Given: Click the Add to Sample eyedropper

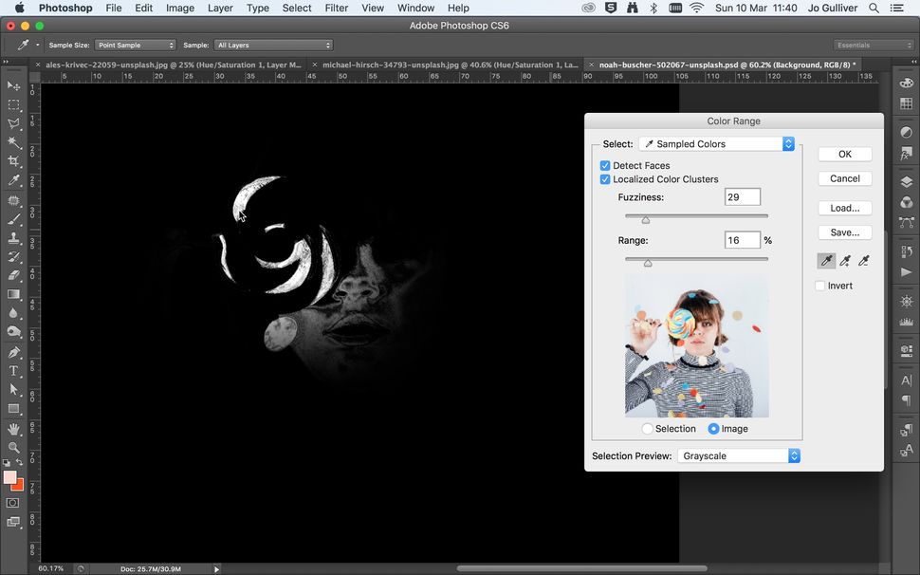Looking at the screenshot, I should coord(845,260).
